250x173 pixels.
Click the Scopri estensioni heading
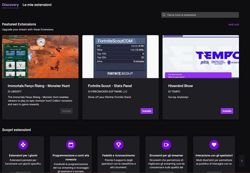[x=16, y=130]
